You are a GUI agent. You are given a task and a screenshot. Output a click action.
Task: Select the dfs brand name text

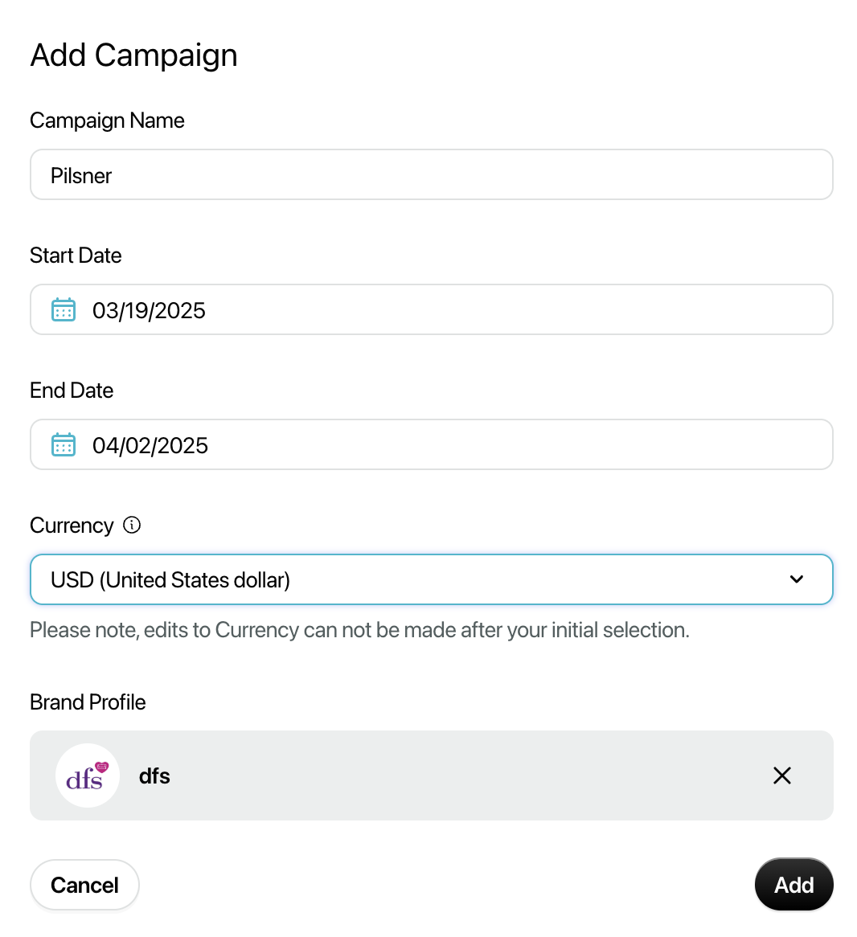tap(154, 776)
